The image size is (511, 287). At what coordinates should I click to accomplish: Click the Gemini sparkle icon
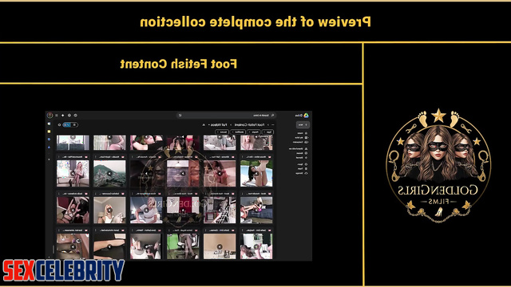(62, 115)
